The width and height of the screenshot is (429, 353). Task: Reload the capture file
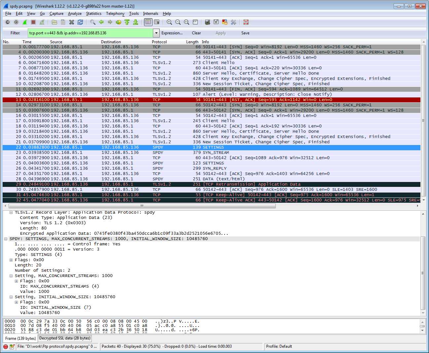click(x=80, y=22)
